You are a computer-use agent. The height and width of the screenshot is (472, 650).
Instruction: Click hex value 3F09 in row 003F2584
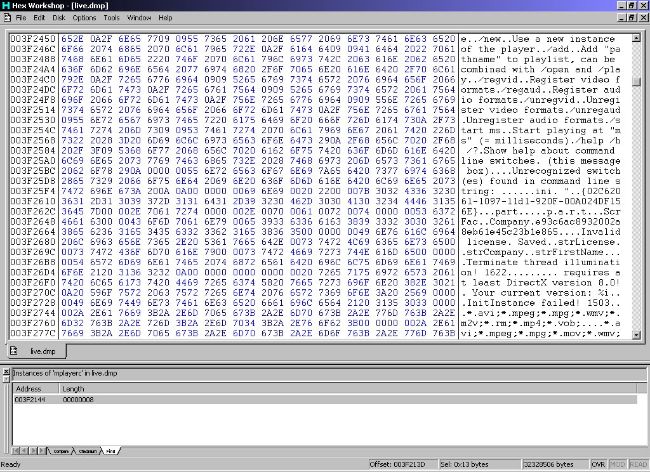coord(101,150)
